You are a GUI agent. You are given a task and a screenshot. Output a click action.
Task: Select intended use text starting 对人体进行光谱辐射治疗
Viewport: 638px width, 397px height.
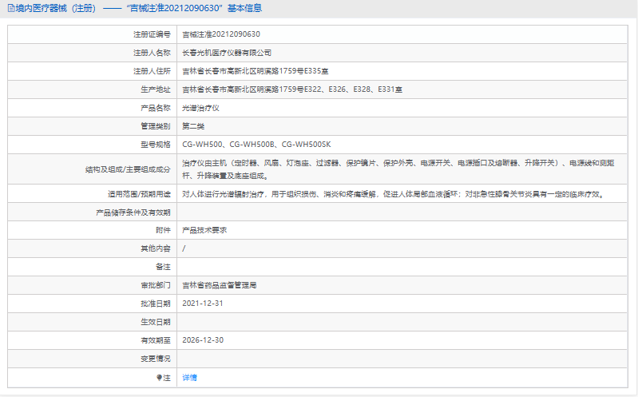(x=394, y=194)
